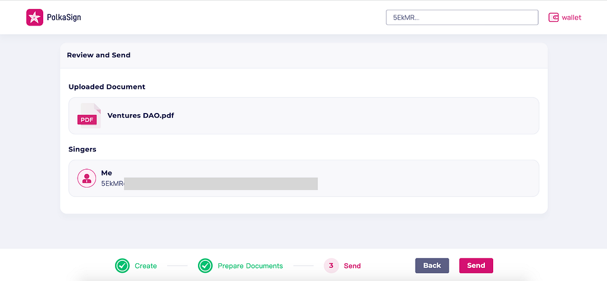The width and height of the screenshot is (607, 281).
Task: Go to the Prepare Documents step label
Action: pyautogui.click(x=250, y=266)
